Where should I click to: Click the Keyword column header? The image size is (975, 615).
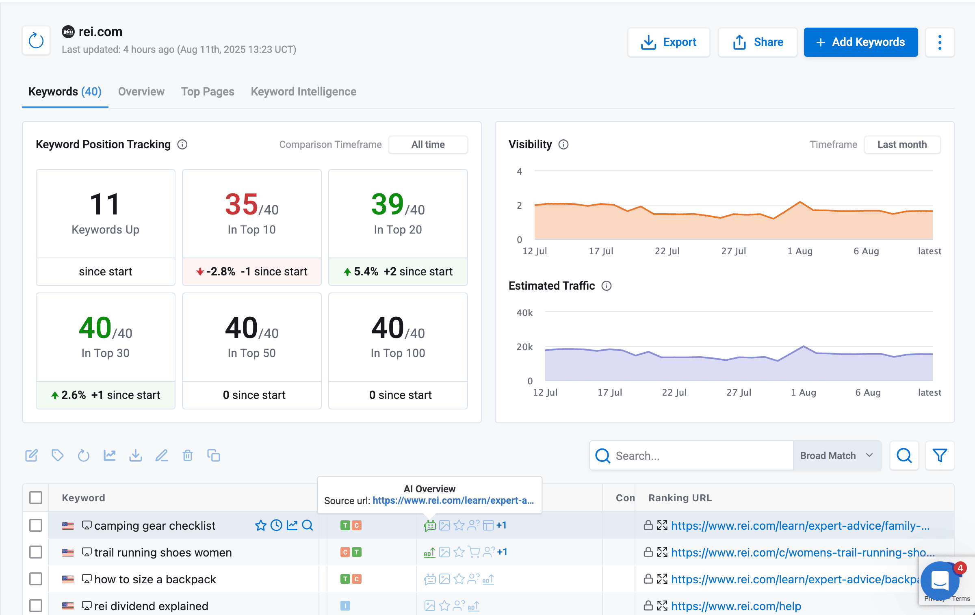click(83, 498)
